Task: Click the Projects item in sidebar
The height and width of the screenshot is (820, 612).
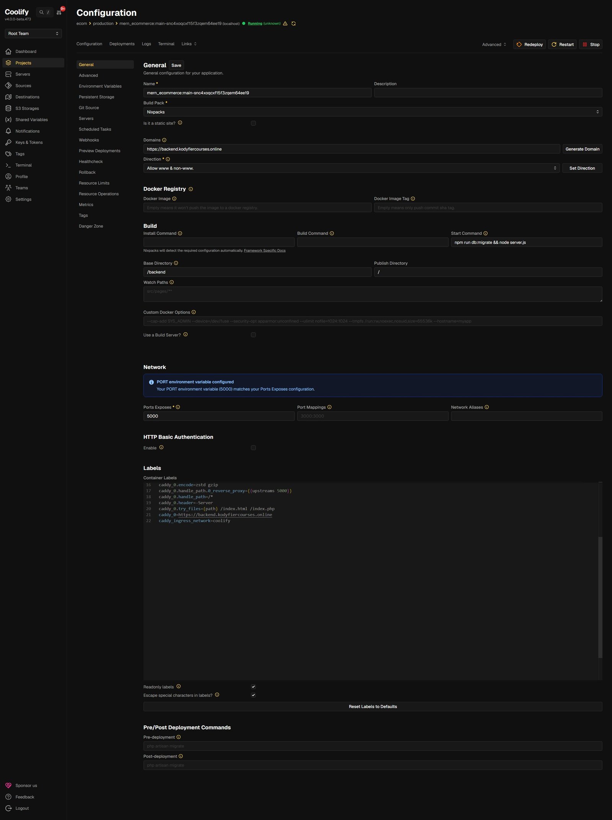Action: pos(33,63)
